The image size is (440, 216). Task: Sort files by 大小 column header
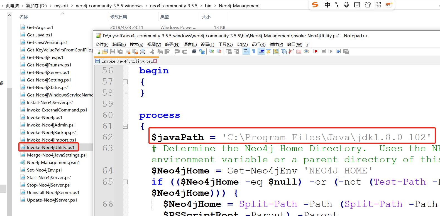click(214, 17)
